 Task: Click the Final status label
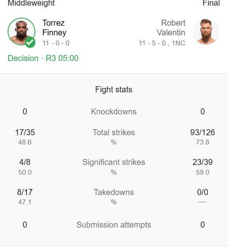click(211, 3)
